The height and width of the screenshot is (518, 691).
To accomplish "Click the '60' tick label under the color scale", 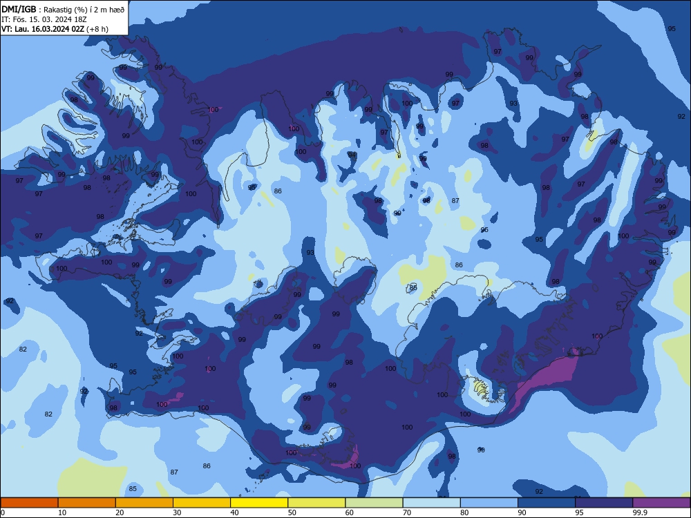I will pyautogui.click(x=350, y=512).
